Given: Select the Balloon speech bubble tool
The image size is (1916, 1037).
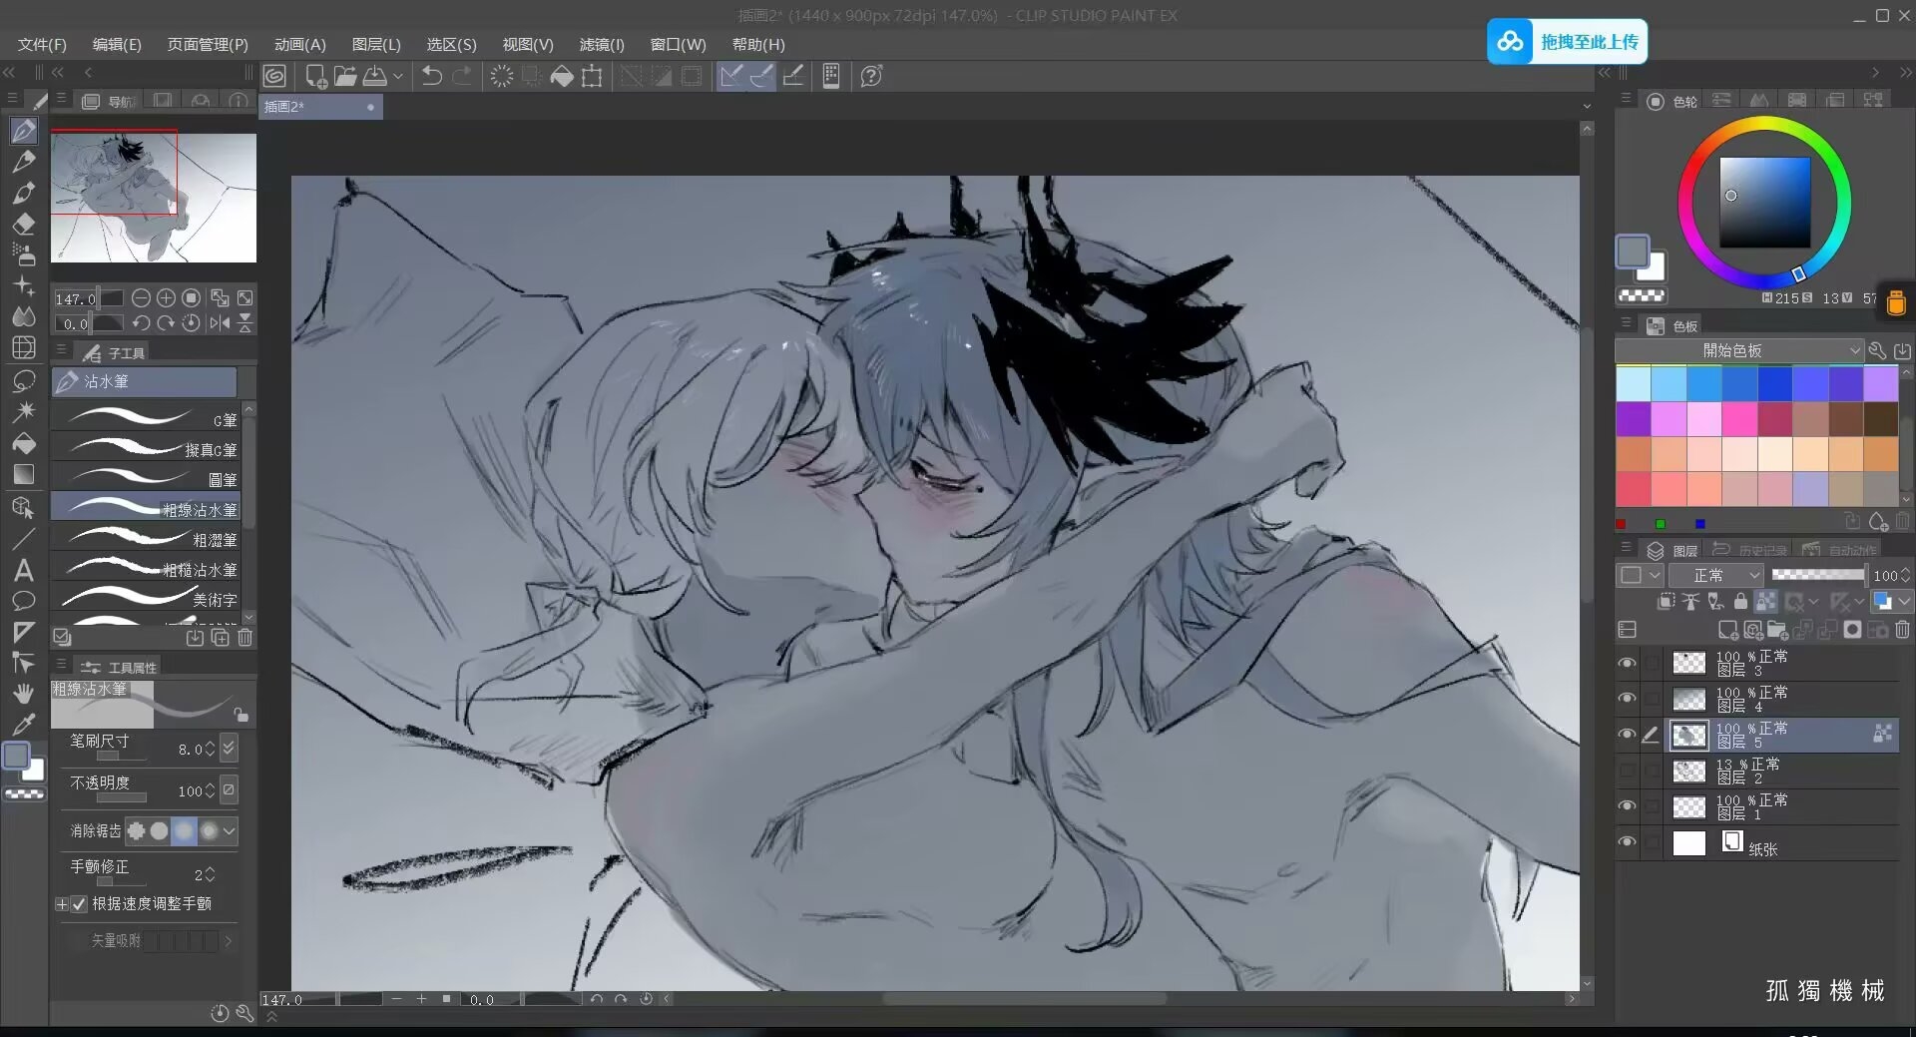Looking at the screenshot, I should pos(24,601).
